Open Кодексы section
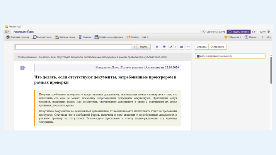The width and height of the screenshot is (276, 155). tap(85, 37)
